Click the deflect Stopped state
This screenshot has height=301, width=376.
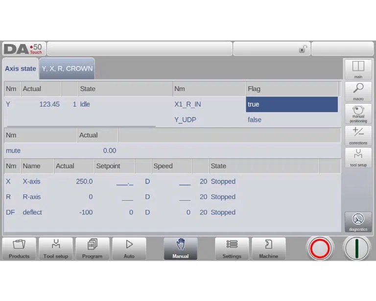pos(223,212)
